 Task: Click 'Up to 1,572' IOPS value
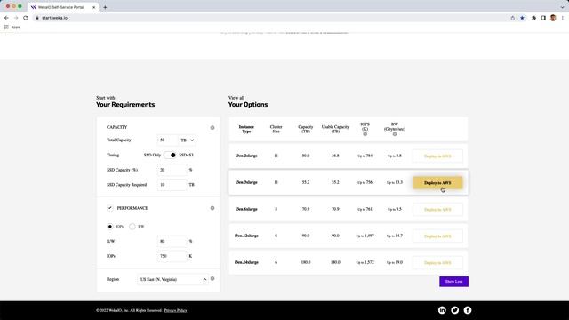point(365,262)
